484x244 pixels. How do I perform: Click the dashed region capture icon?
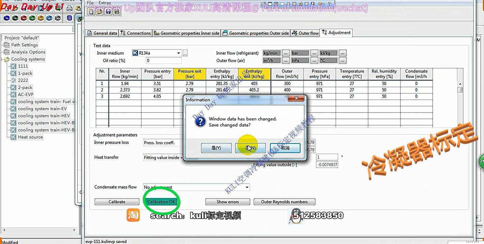(282, 4)
